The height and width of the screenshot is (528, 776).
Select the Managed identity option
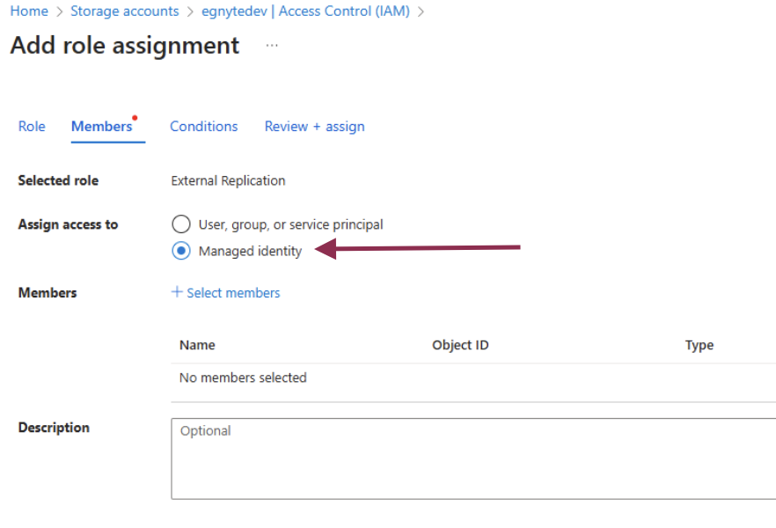coord(181,251)
